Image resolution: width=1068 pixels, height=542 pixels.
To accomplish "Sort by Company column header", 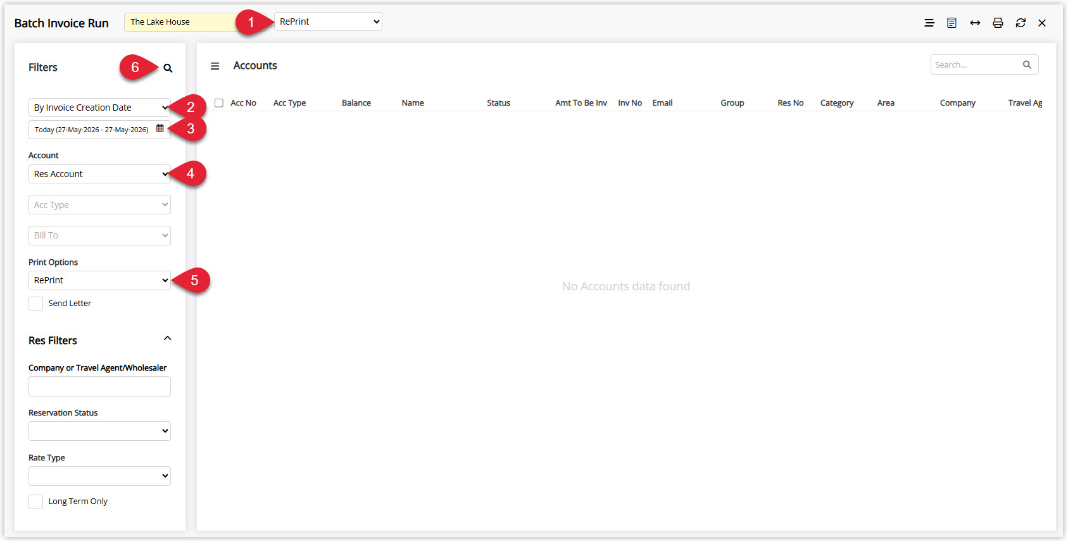I will (958, 103).
